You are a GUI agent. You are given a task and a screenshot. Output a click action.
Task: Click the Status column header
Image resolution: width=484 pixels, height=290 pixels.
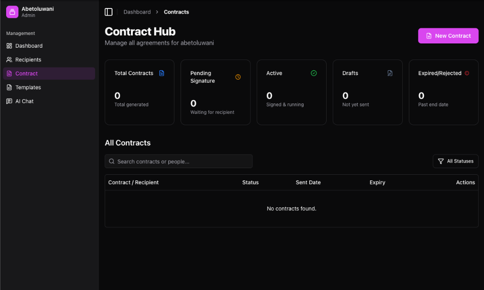point(251,182)
